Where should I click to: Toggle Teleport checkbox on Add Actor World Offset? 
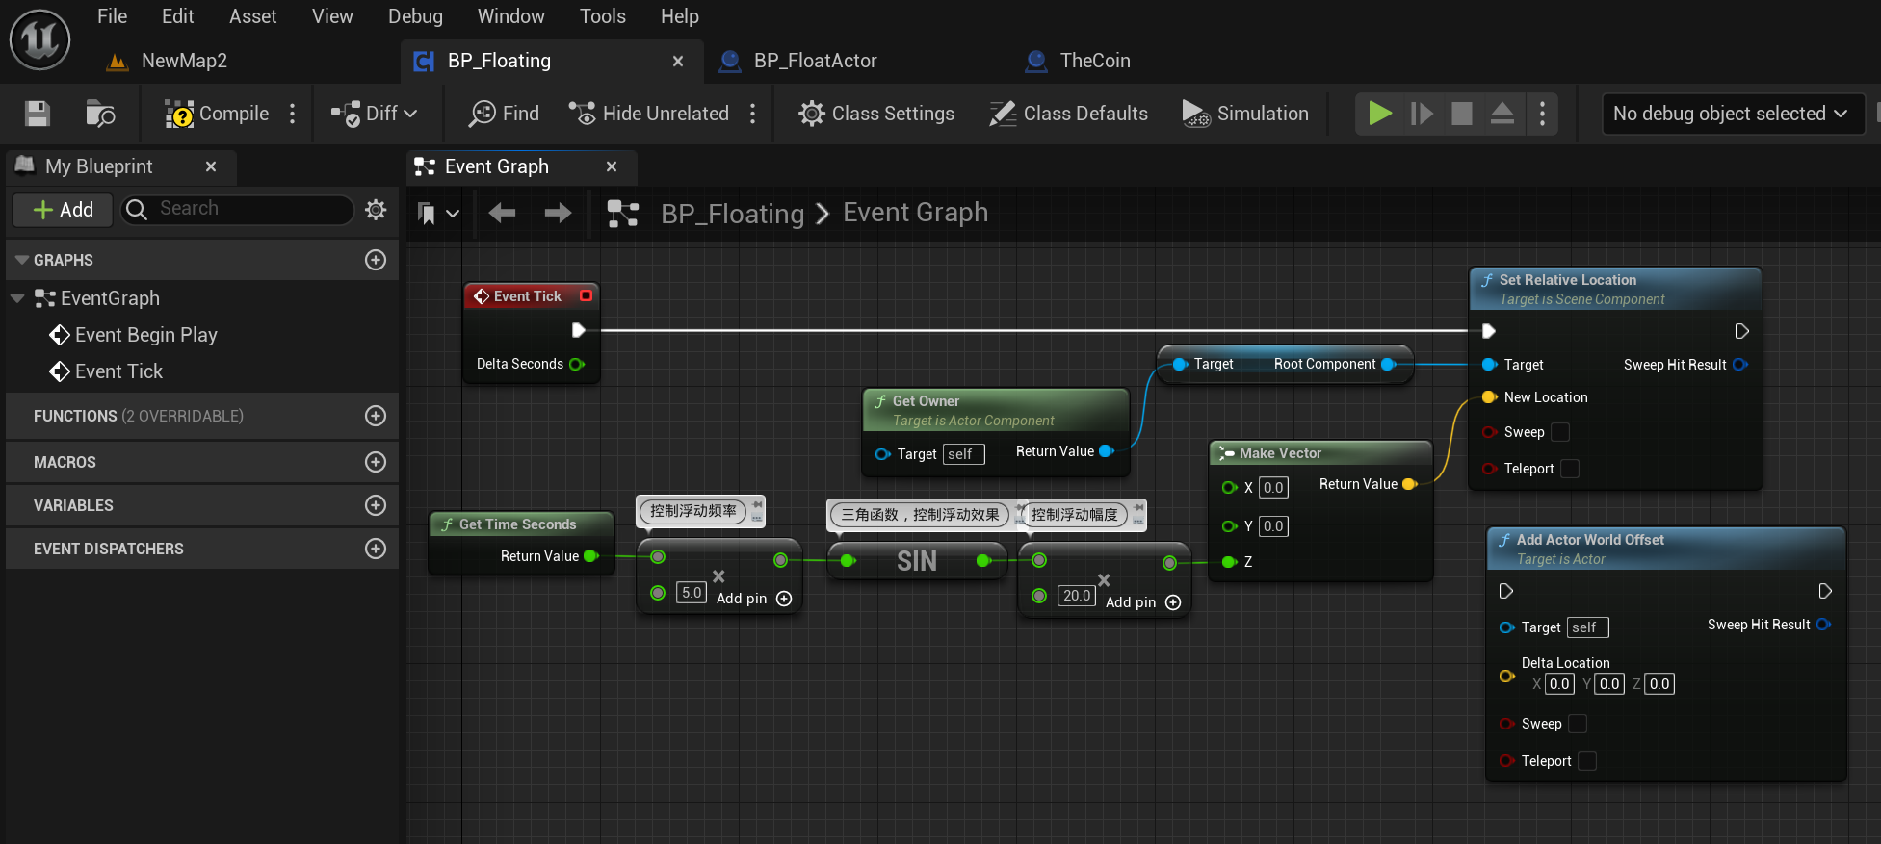(x=1587, y=761)
